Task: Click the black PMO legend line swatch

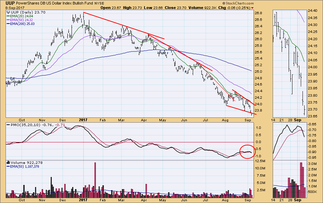Action: (x=8, y=125)
